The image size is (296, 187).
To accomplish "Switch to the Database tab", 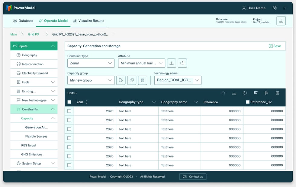I will 23,21.
